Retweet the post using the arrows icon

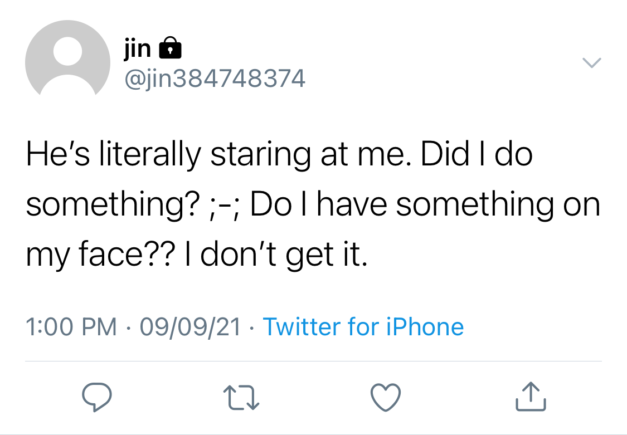[x=241, y=398]
